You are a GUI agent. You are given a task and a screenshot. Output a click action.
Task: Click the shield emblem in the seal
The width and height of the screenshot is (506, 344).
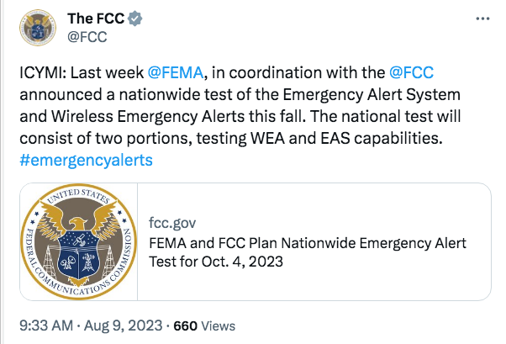point(78,255)
